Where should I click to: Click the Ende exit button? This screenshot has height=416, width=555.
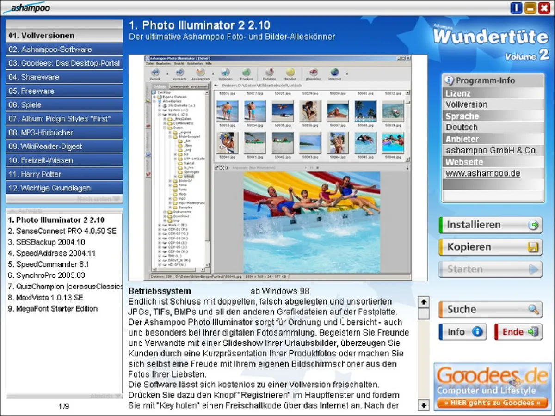[x=518, y=332]
